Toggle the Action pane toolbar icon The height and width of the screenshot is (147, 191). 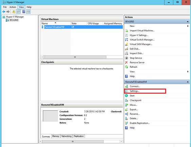point(28,12)
